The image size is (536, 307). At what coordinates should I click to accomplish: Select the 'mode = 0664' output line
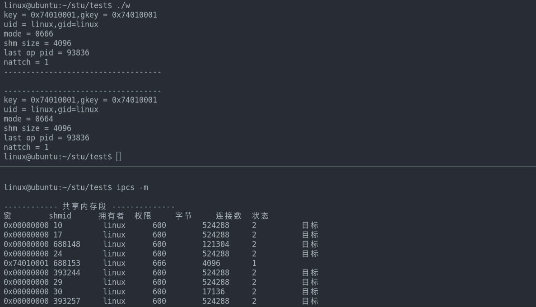click(x=28, y=119)
